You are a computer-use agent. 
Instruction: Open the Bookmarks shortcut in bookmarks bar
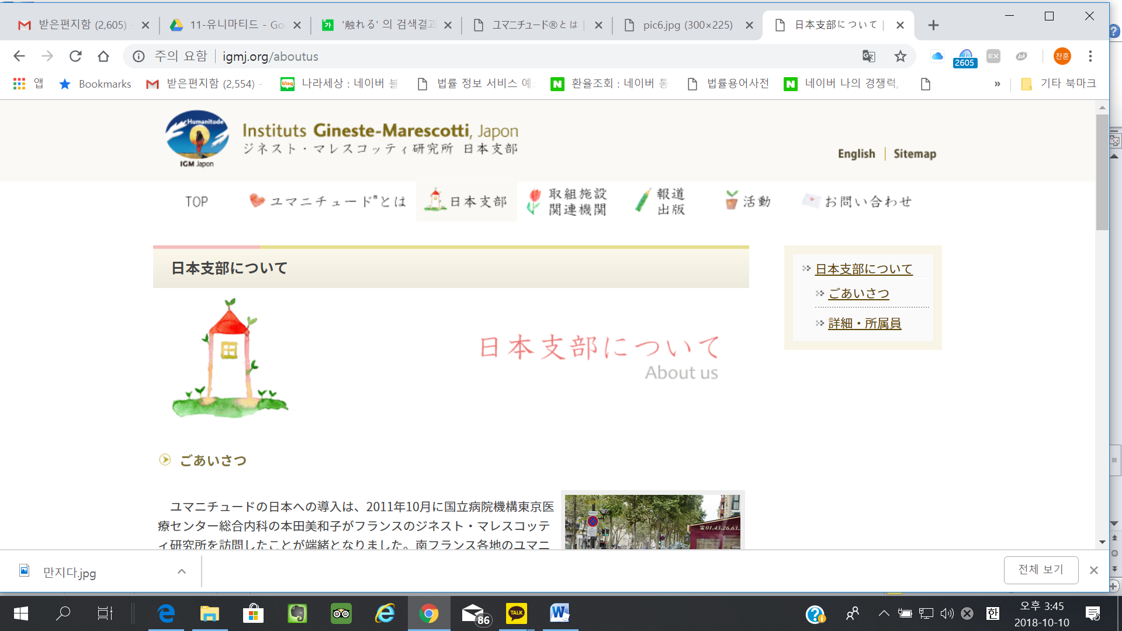tap(95, 84)
